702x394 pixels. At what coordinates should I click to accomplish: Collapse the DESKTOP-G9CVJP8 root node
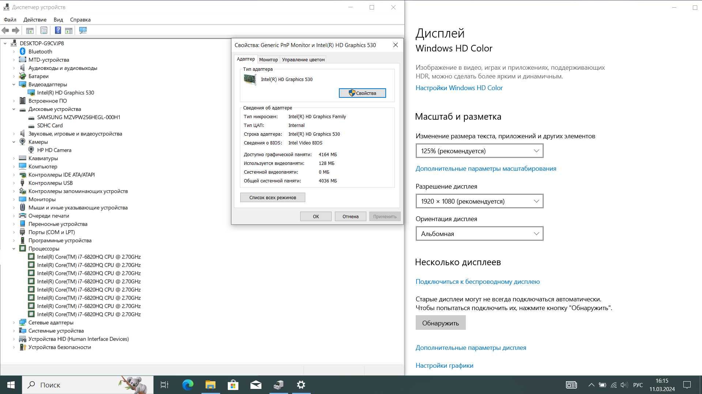coord(5,43)
